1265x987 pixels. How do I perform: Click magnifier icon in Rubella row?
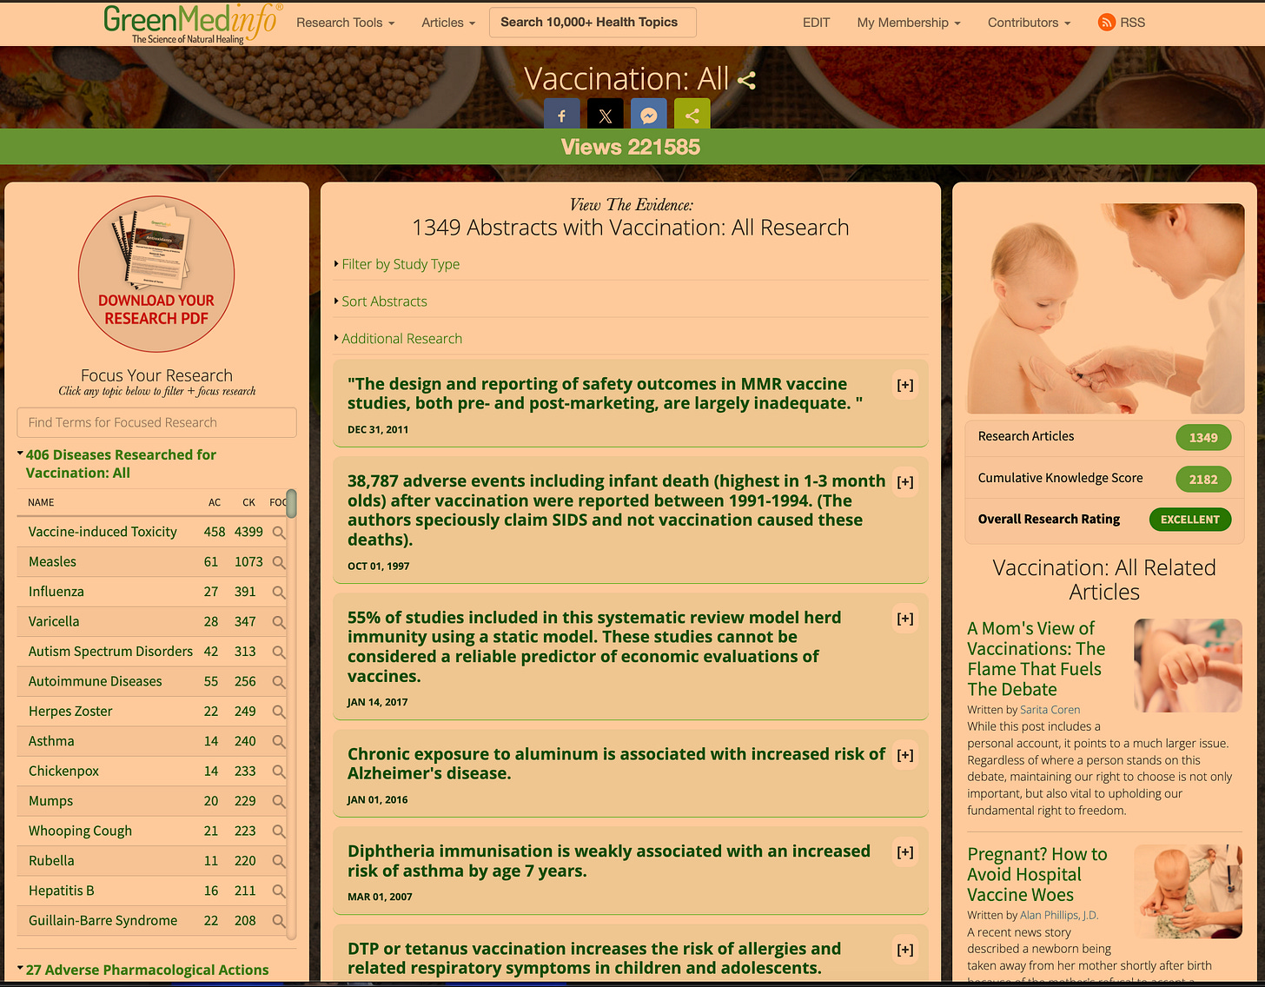[x=279, y=861]
